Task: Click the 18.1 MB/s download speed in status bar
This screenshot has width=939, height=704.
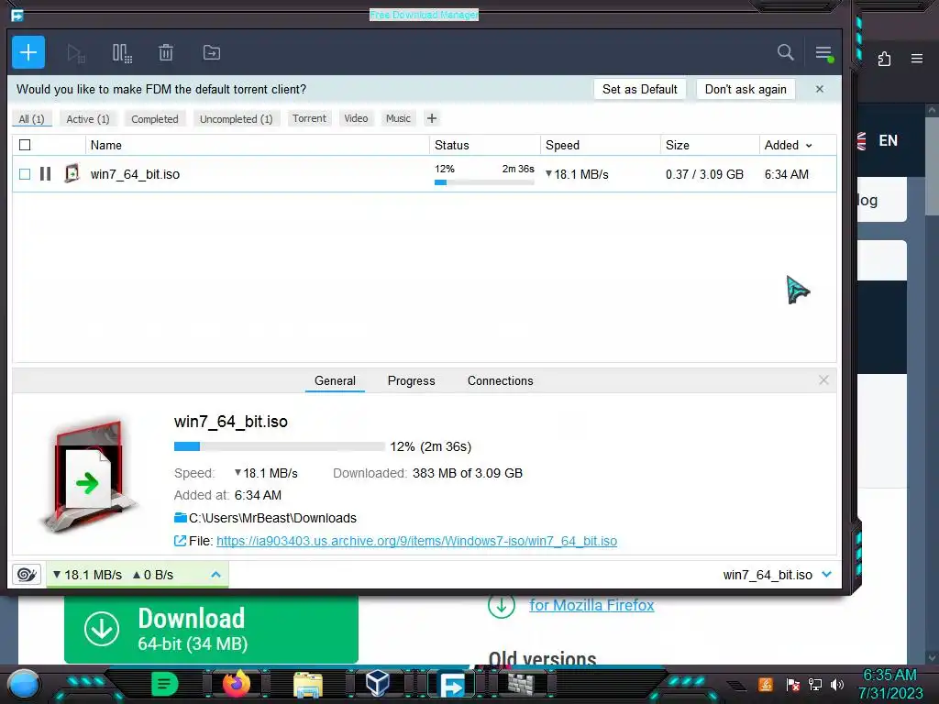Action: coord(87,575)
